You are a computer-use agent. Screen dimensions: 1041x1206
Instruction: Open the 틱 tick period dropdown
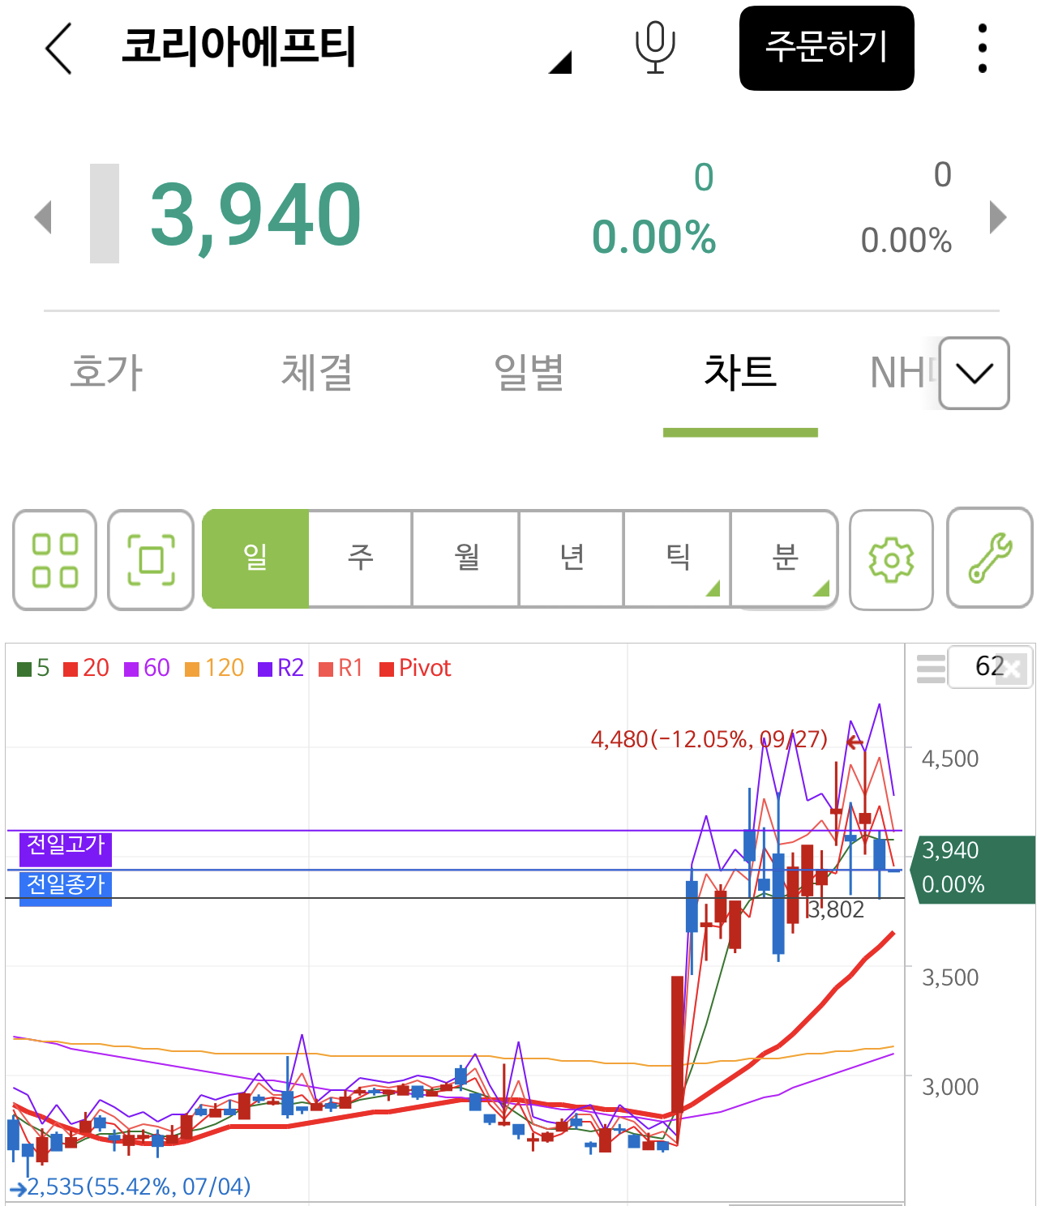click(678, 558)
